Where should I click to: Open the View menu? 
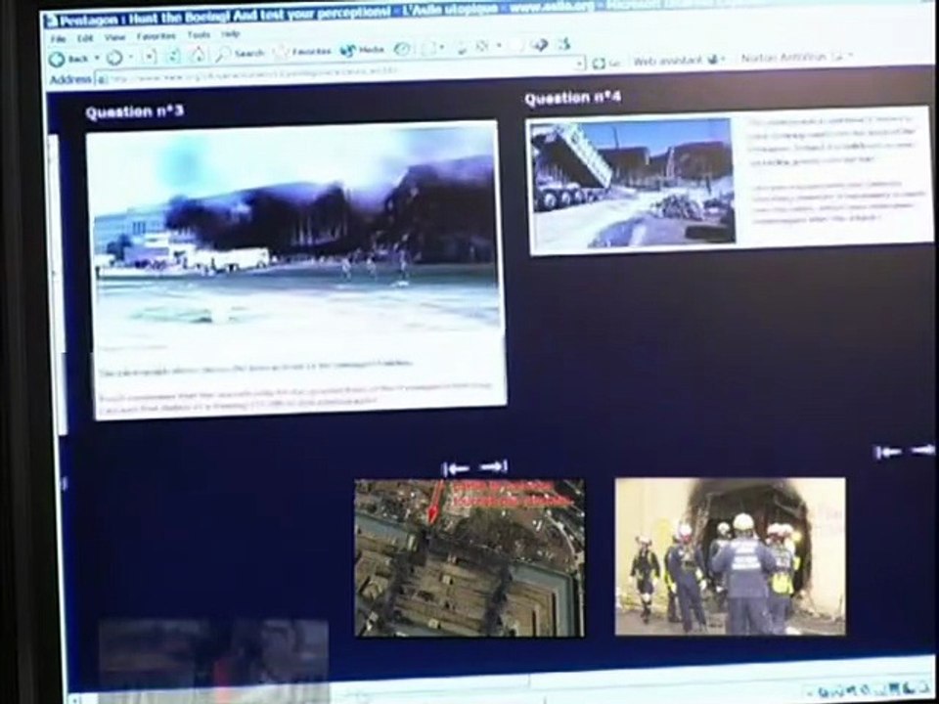pyautogui.click(x=115, y=37)
